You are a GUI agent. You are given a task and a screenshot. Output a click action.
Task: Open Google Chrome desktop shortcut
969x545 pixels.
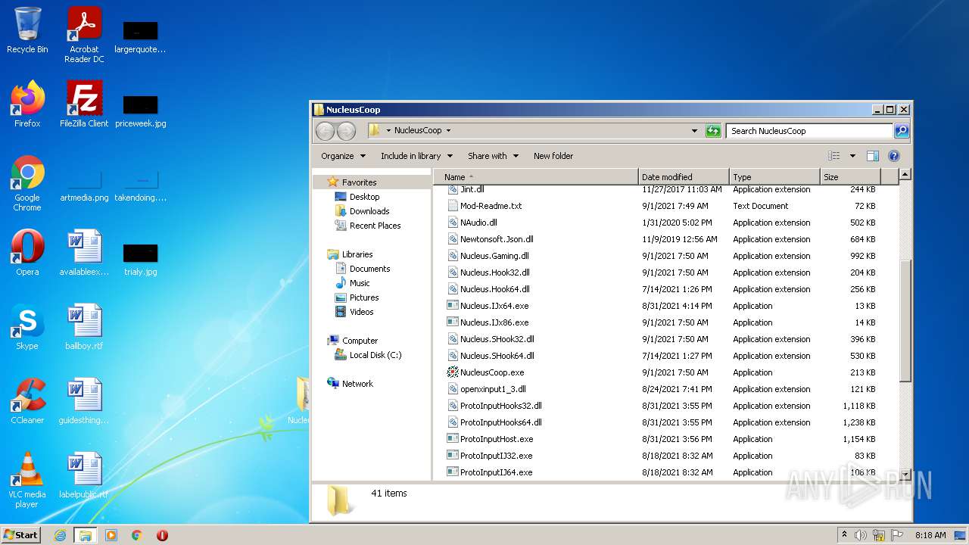point(27,183)
